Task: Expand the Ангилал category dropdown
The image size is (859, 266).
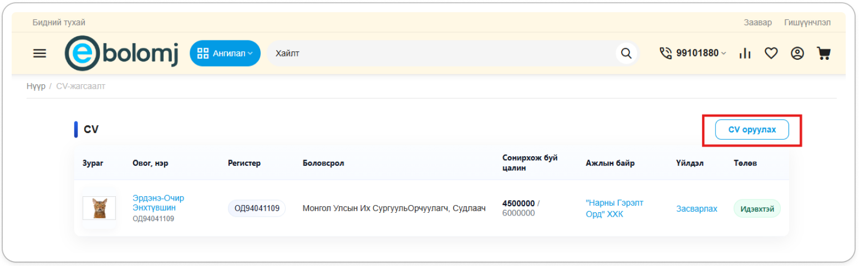Action: (225, 53)
